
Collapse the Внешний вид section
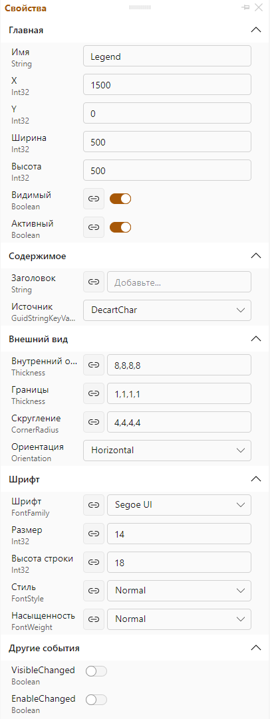click(256, 339)
